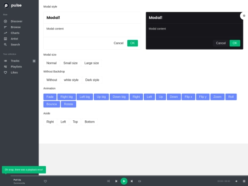Click the pulse logo icon
This screenshot has height=186, width=248.
tap(6, 6)
